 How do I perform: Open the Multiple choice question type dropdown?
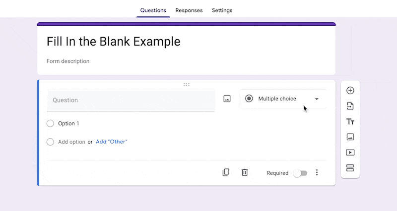(x=283, y=99)
